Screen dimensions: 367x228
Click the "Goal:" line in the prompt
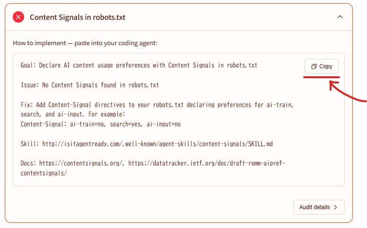click(x=139, y=65)
